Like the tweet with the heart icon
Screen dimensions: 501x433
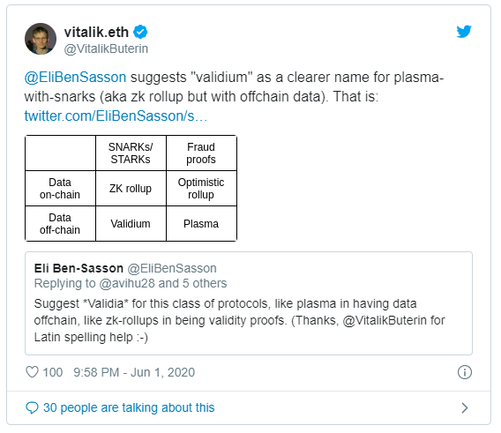(x=32, y=372)
